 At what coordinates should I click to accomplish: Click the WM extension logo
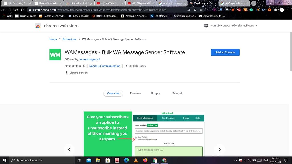click(x=55, y=54)
